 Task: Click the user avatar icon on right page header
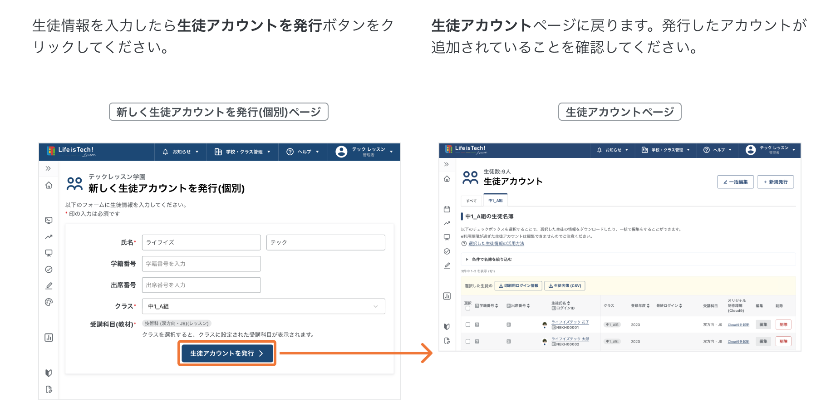click(751, 150)
